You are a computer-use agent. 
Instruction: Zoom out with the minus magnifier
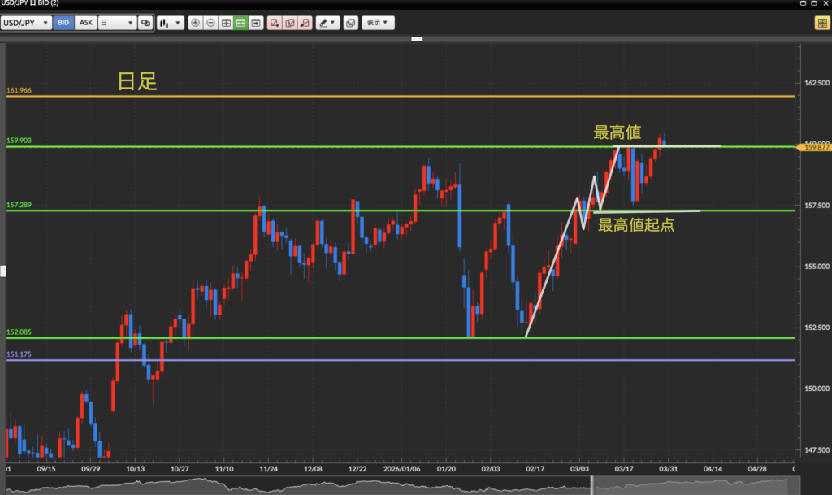click(x=210, y=23)
